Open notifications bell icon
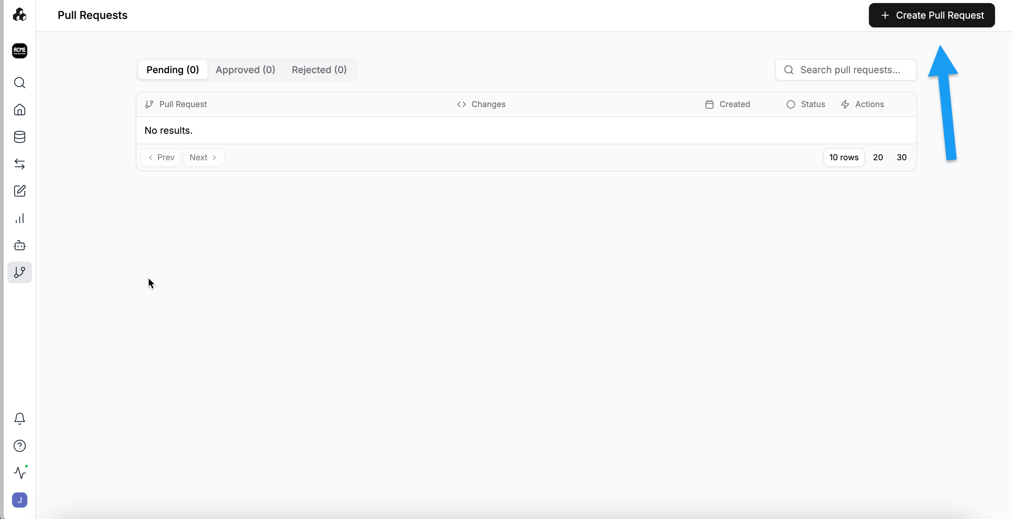The width and height of the screenshot is (1012, 519). pos(20,419)
